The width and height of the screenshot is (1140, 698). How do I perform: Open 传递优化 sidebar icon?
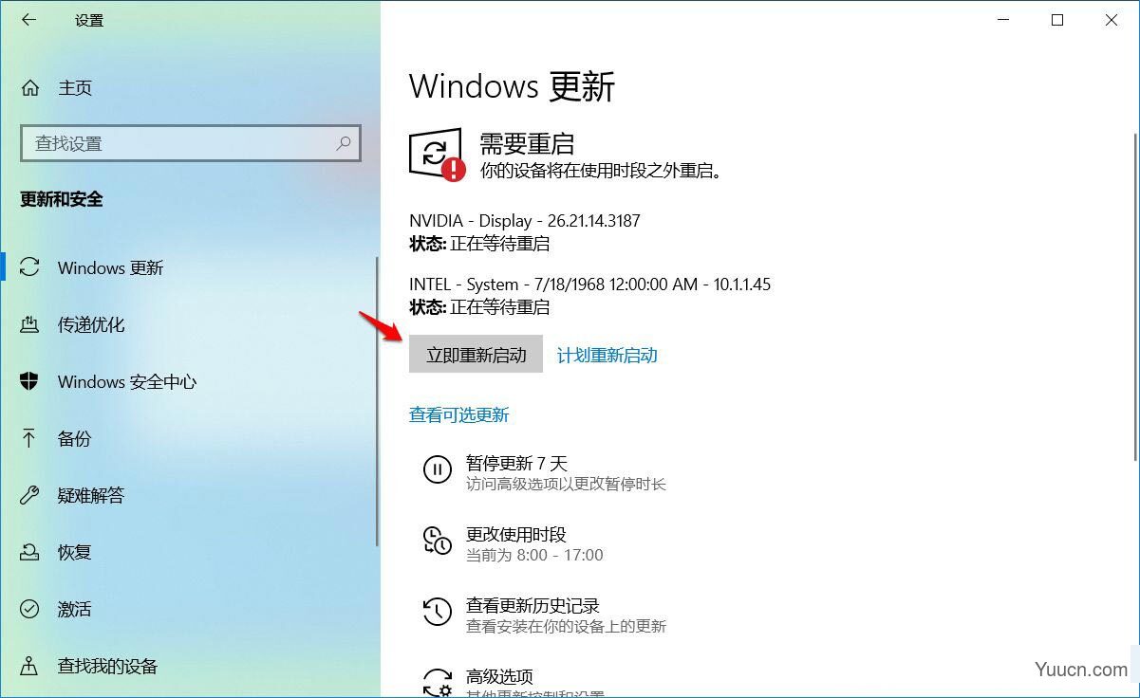click(x=30, y=324)
